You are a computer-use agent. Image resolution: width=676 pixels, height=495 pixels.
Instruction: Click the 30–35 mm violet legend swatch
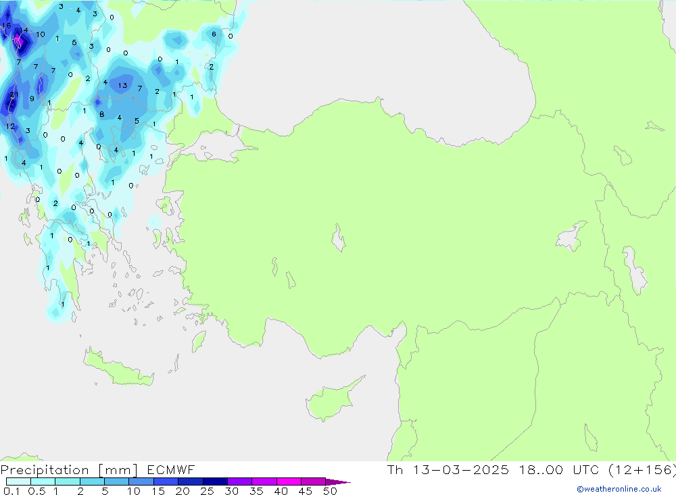pos(239,481)
